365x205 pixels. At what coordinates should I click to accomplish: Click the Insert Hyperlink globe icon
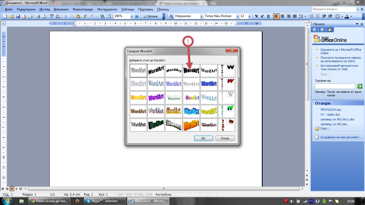pos(102,16)
